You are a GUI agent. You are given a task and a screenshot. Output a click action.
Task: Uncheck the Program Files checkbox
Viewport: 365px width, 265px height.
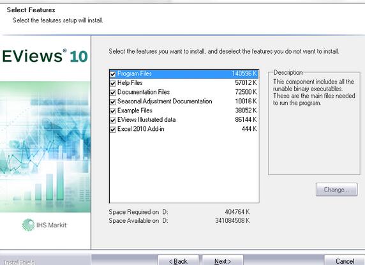[x=113, y=74]
